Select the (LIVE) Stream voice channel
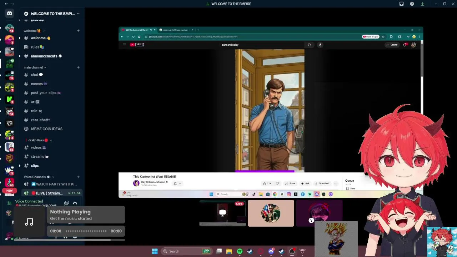The height and width of the screenshot is (257, 457). coord(52,193)
